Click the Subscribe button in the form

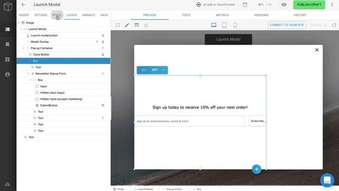[257, 121]
